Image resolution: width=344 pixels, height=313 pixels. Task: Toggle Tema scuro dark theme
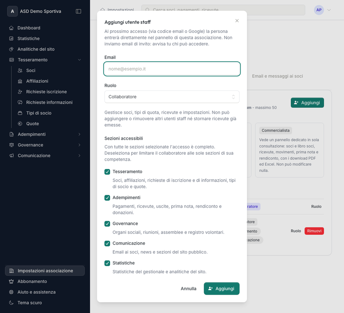[45, 303]
